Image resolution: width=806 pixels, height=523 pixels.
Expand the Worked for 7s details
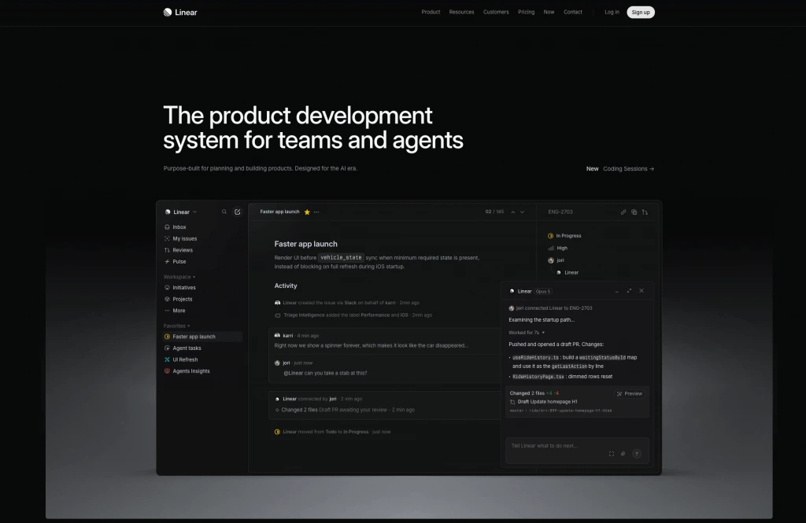point(527,333)
